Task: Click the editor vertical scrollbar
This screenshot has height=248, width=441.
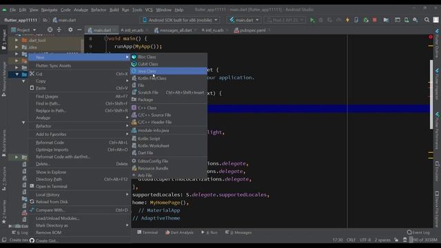Action: tap(431, 94)
